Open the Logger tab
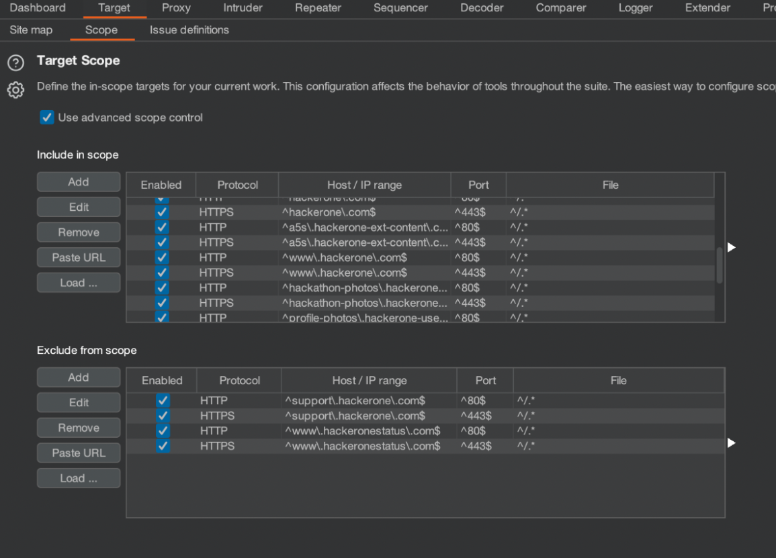This screenshot has height=558, width=776. click(x=636, y=8)
